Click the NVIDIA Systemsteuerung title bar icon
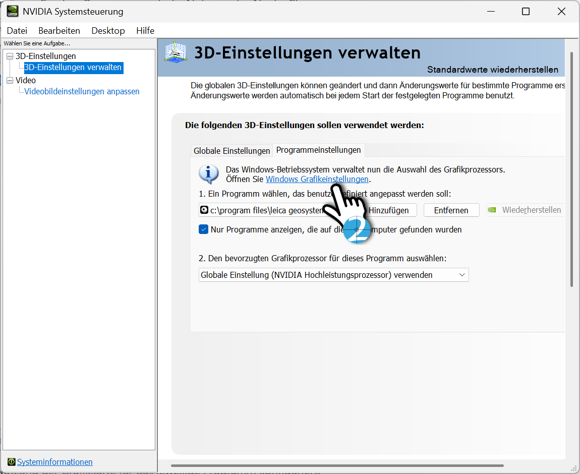 click(12, 11)
